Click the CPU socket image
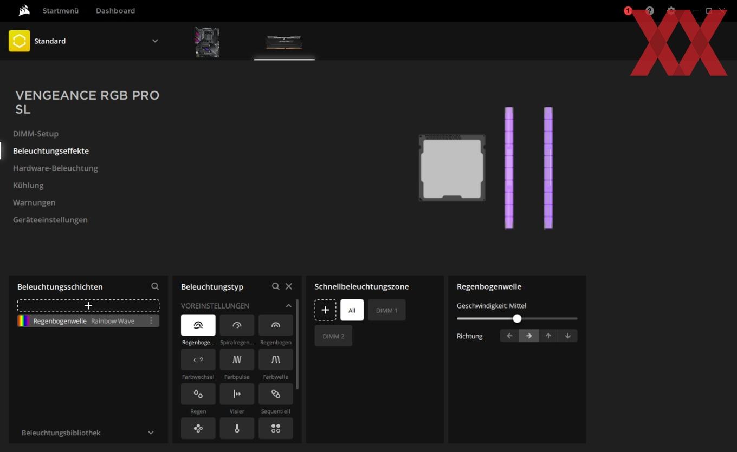This screenshot has width=737, height=452. [x=452, y=168]
